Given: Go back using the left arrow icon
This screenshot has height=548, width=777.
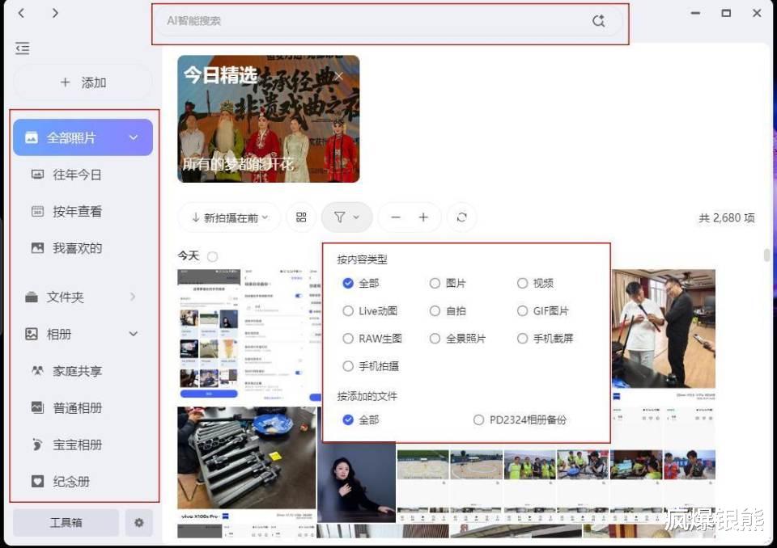Looking at the screenshot, I should [21, 14].
